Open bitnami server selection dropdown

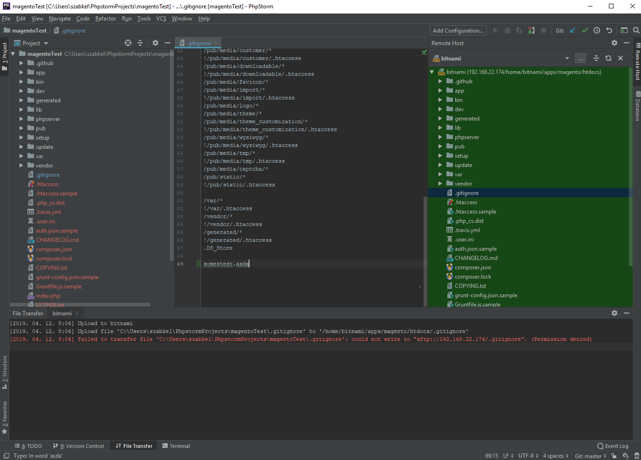[567, 58]
